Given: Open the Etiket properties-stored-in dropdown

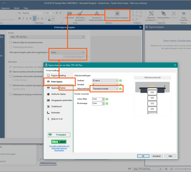Looking at the screenshot, I should pyautogui.click(x=68, y=52).
